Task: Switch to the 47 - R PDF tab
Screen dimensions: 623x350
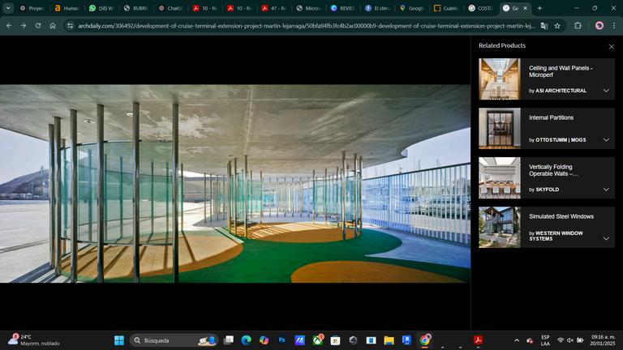Action: pyautogui.click(x=273, y=8)
